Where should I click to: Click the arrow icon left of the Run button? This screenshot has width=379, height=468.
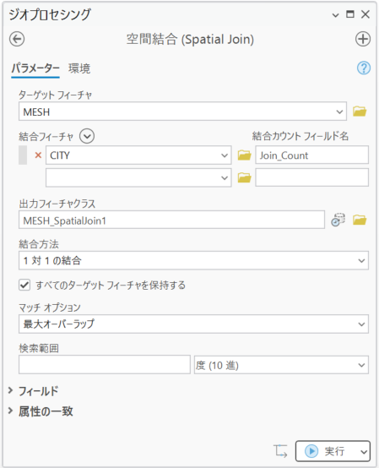tap(280, 451)
